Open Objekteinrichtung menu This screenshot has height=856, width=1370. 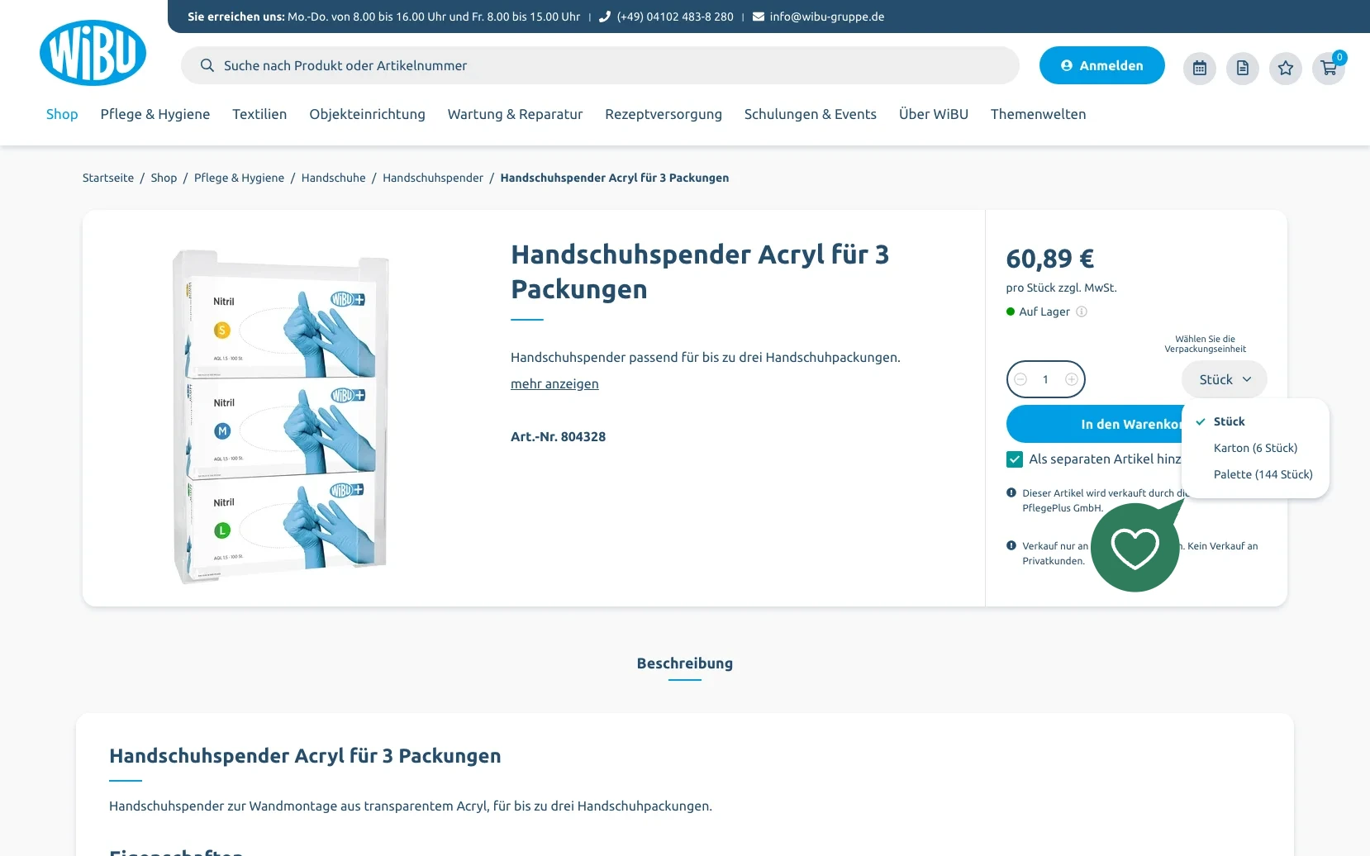(x=367, y=114)
